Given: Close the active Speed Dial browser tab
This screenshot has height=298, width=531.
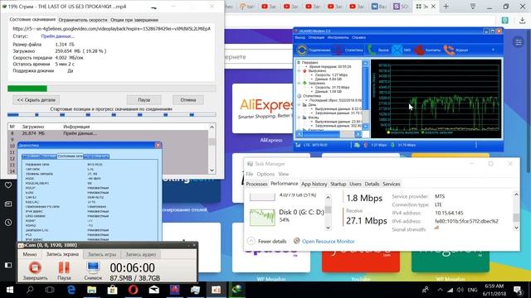Looking at the screenshot, I should point(433,7).
